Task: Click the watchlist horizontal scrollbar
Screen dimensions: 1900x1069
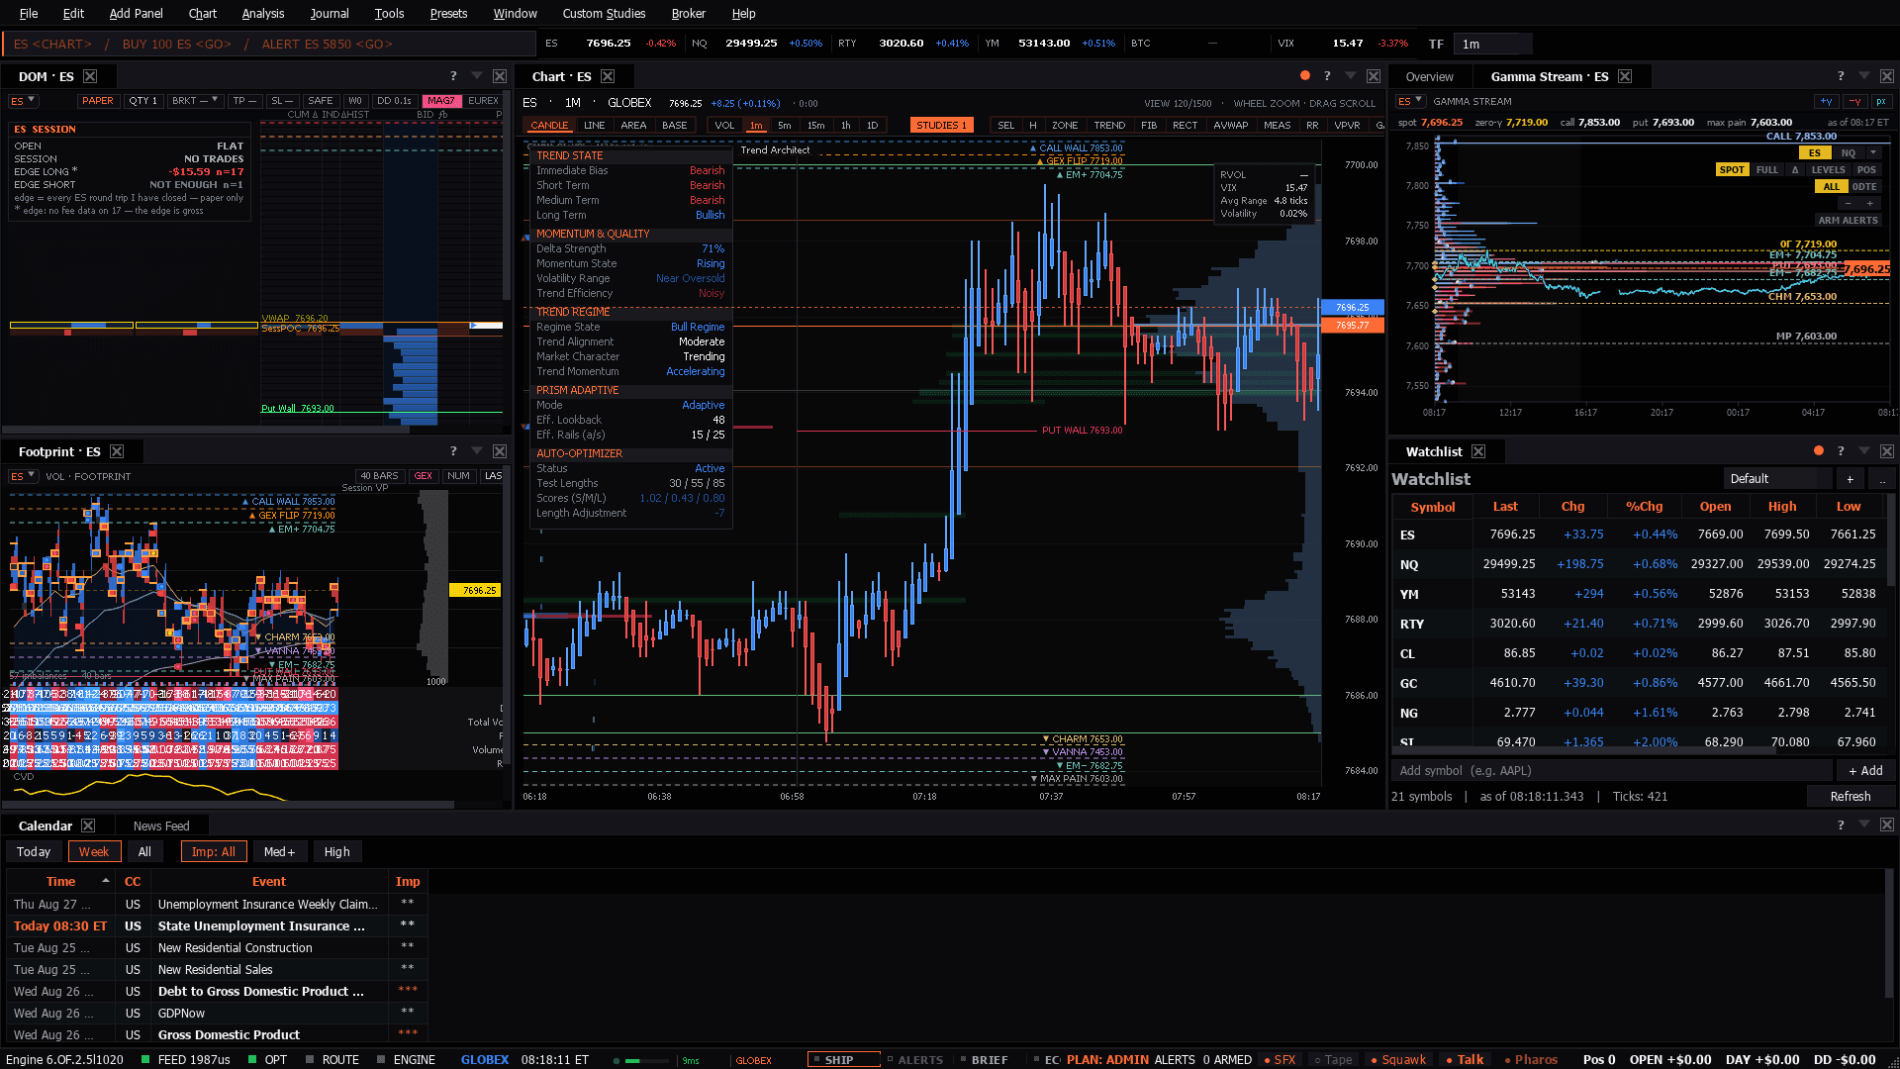Action: click(x=1583, y=751)
